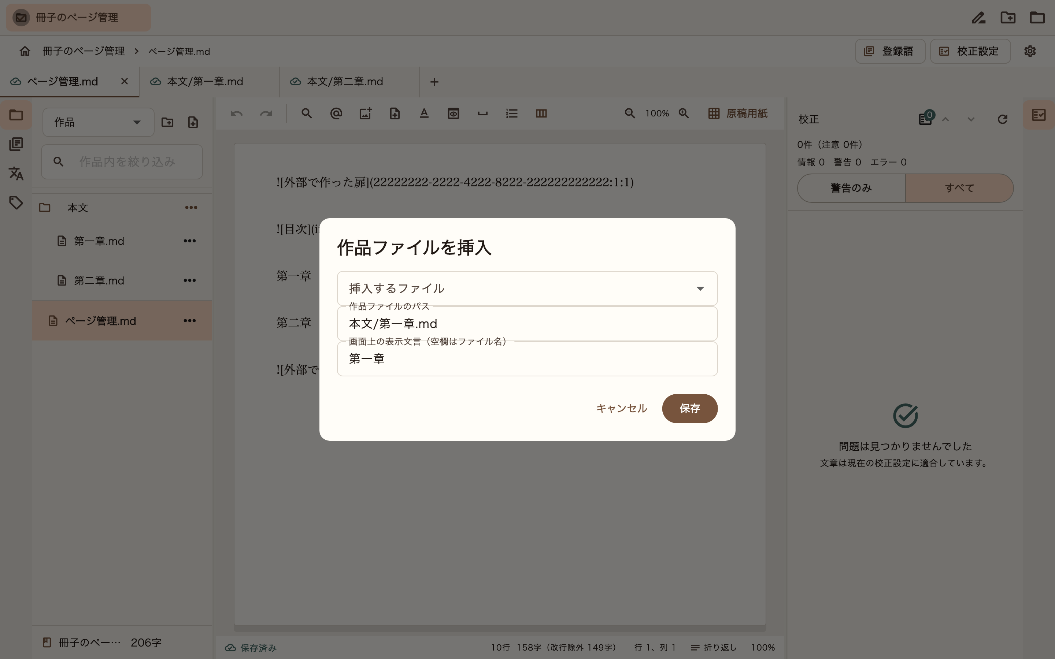The width and height of the screenshot is (1055, 659).
Task: Click 画面上の表示文言 input field
Action: click(527, 359)
